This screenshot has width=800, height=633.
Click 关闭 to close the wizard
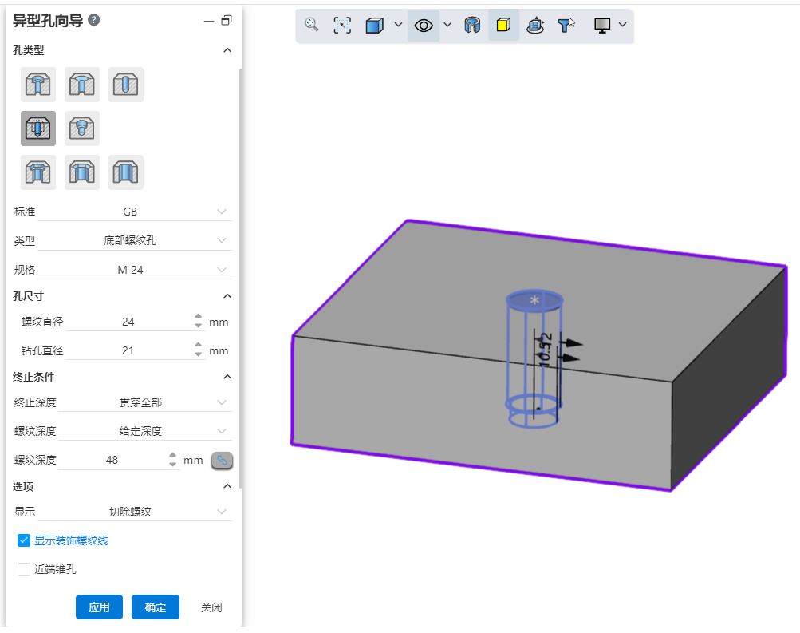click(x=211, y=607)
